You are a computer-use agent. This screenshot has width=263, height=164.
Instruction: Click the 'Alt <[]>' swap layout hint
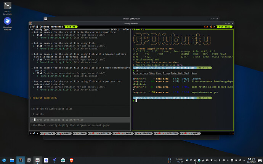210,27
